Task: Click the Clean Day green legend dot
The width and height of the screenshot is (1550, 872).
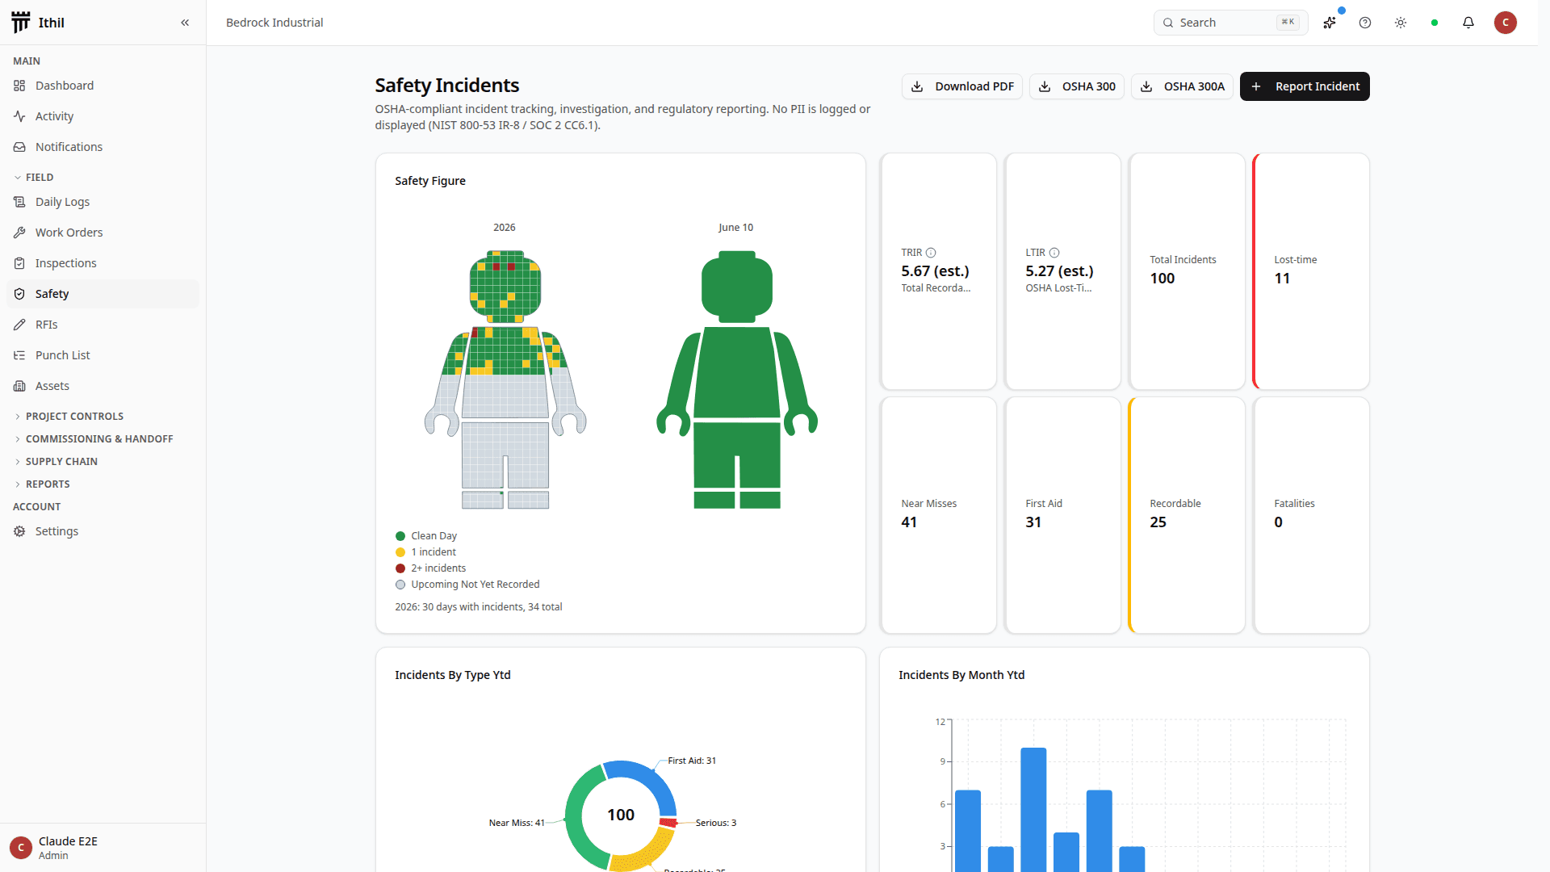Action: pos(400,536)
